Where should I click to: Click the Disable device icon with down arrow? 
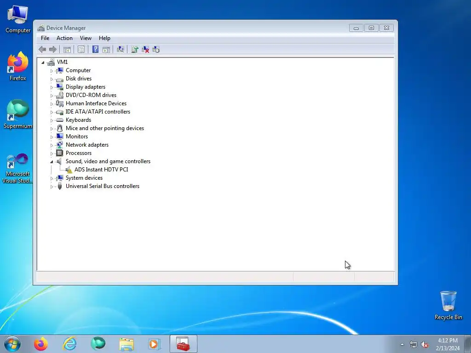[x=156, y=50]
